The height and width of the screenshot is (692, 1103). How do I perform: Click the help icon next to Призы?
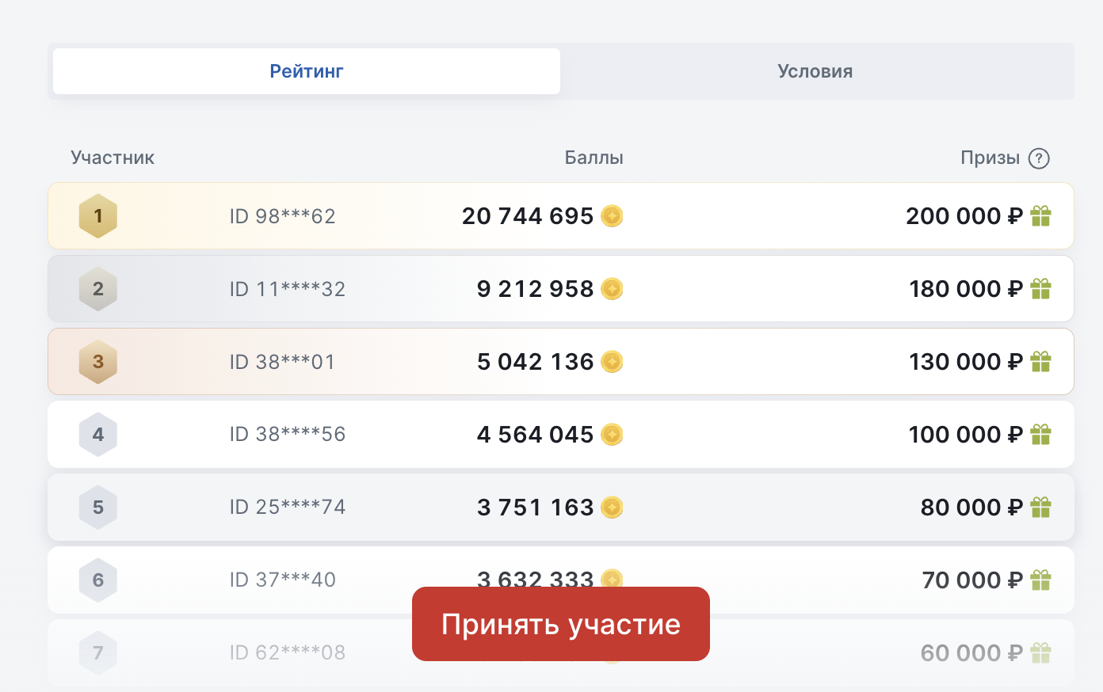1039,158
